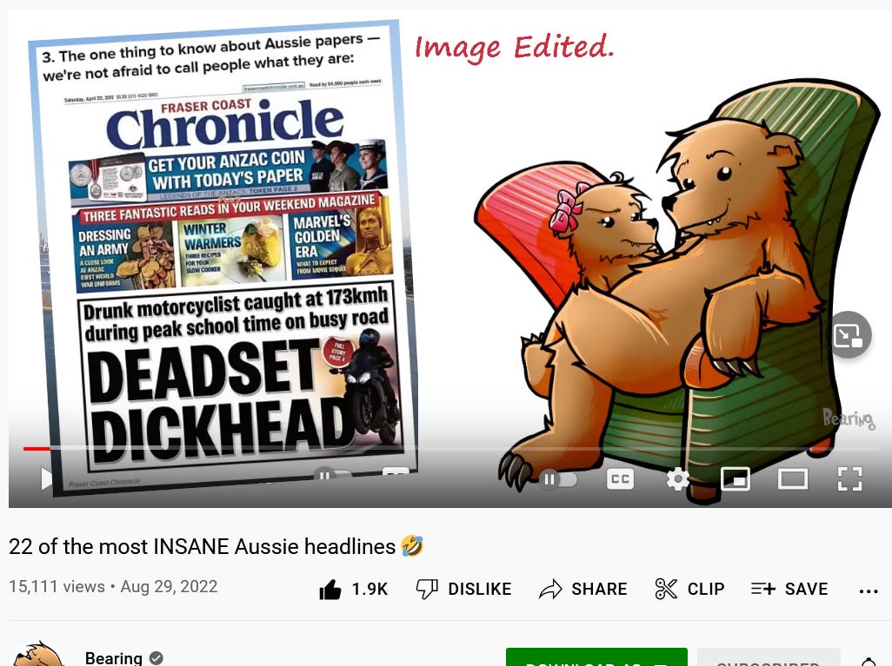The width and height of the screenshot is (892, 666).
Task: Click the 15,111 views text
Action: pyautogui.click(x=57, y=586)
